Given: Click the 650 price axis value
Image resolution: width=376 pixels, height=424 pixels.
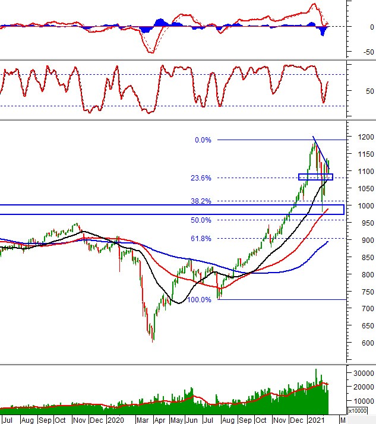Looking at the screenshot, I should 368,326.
